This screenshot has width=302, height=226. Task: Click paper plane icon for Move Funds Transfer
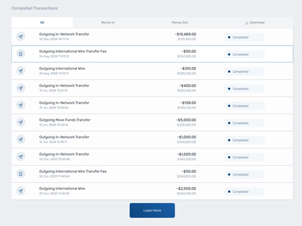[x=21, y=122]
